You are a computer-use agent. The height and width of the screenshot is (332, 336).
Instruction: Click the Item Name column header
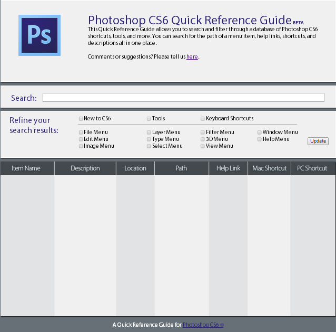point(27,168)
